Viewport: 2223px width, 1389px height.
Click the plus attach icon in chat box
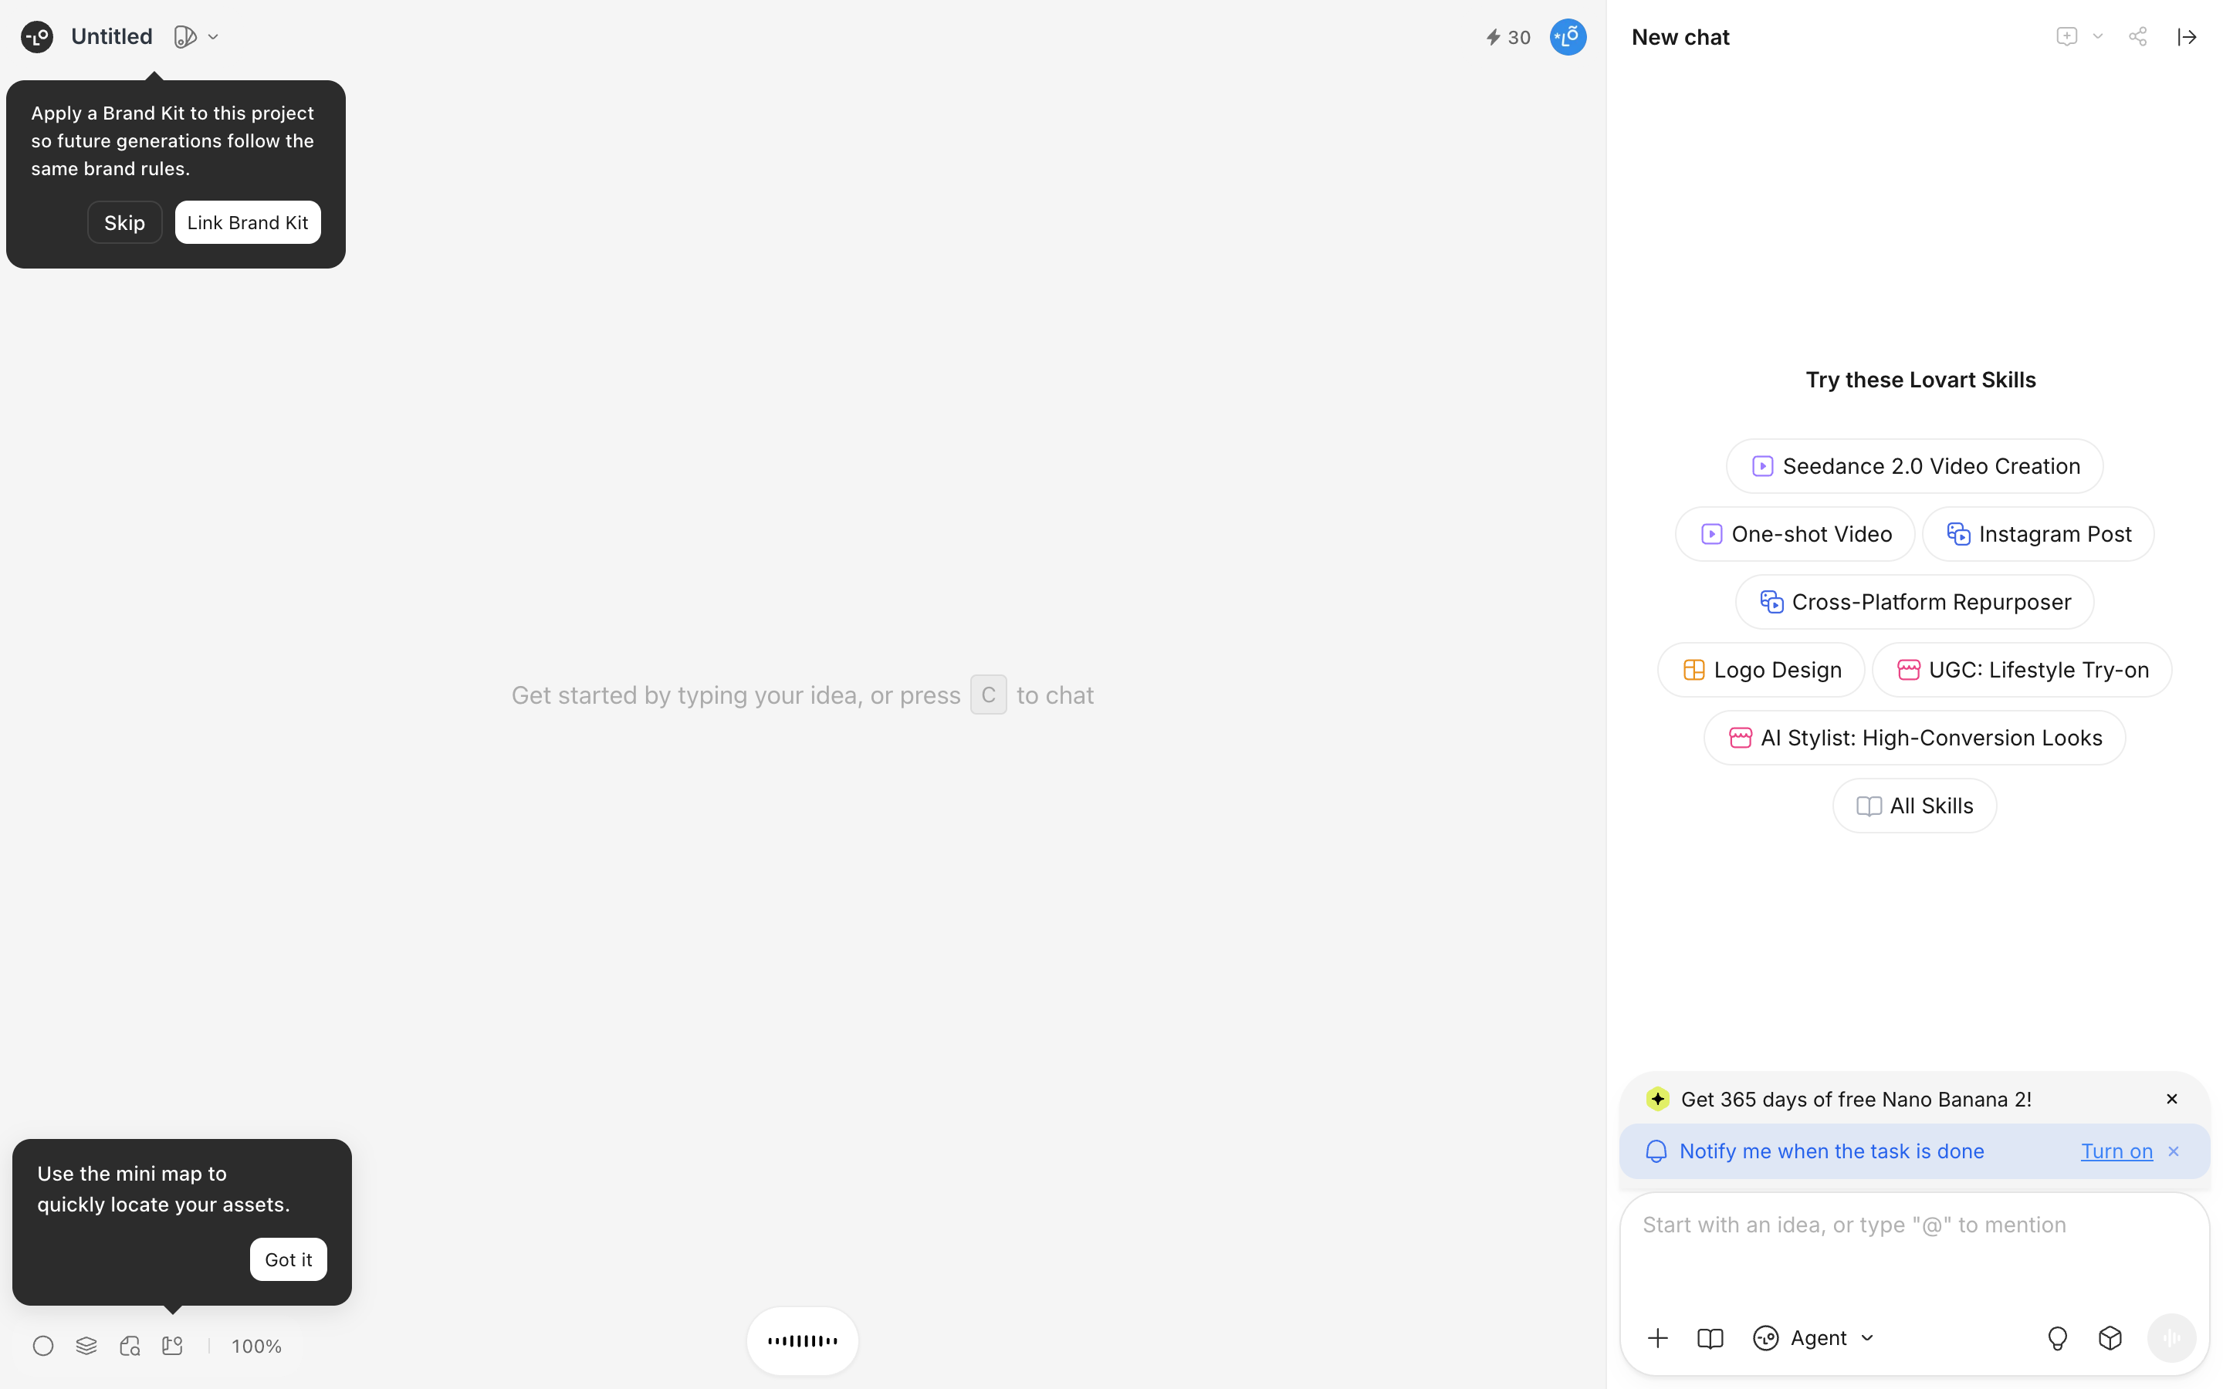1657,1337
